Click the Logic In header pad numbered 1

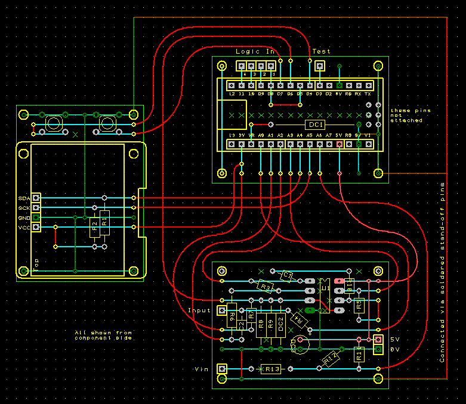(271, 66)
